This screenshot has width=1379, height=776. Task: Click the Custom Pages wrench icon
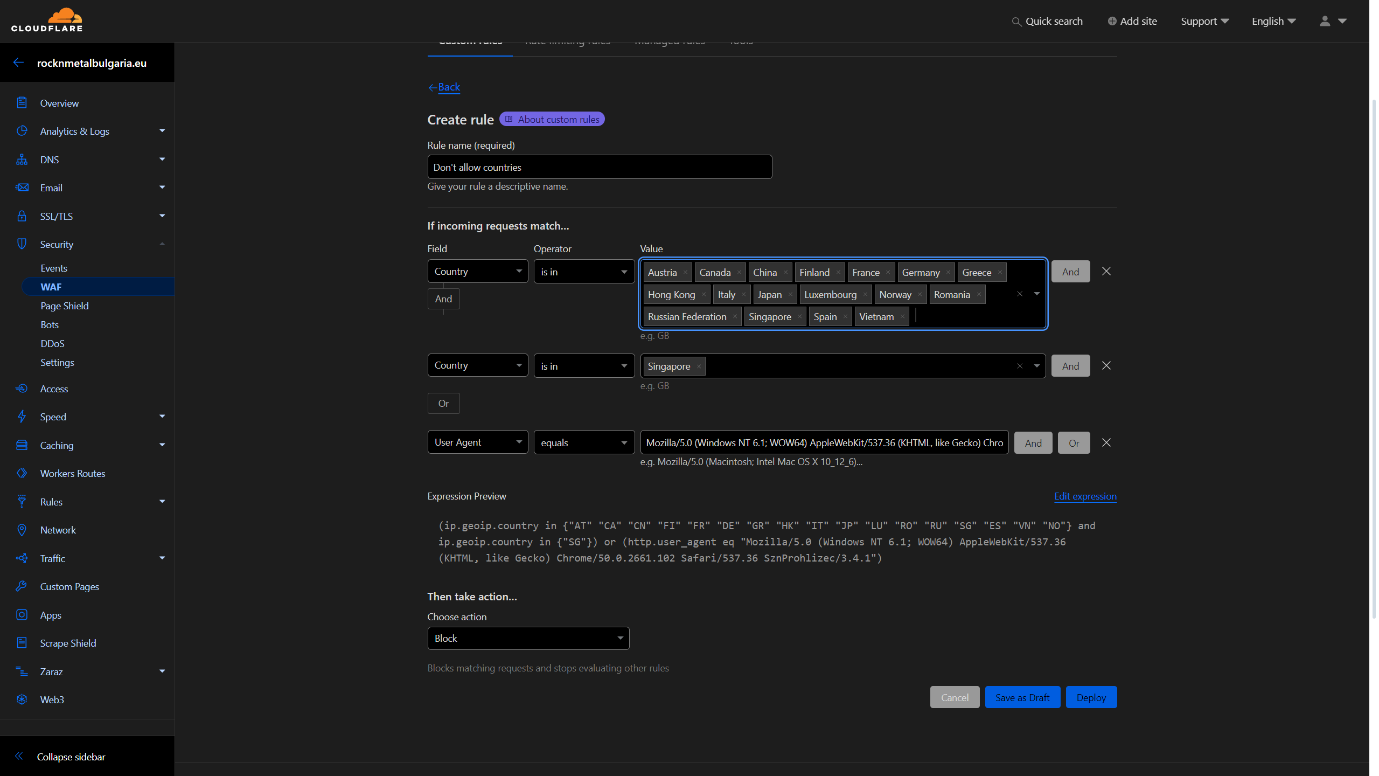pos(22,586)
